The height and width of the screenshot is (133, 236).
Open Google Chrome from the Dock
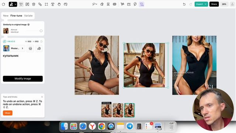pyautogui.click(x=102, y=126)
